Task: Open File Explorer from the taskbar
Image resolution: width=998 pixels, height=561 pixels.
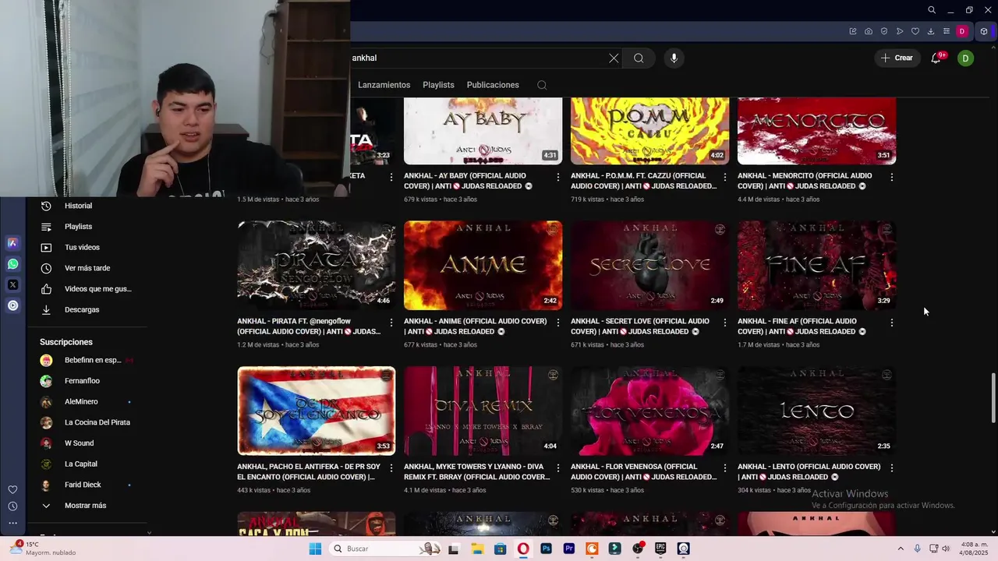Action: click(477, 549)
